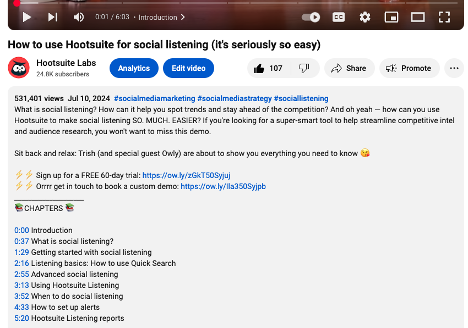Image resolution: width=468 pixels, height=328 pixels.
Task: Expand the Introduction chapter chevron
Action: point(183,17)
